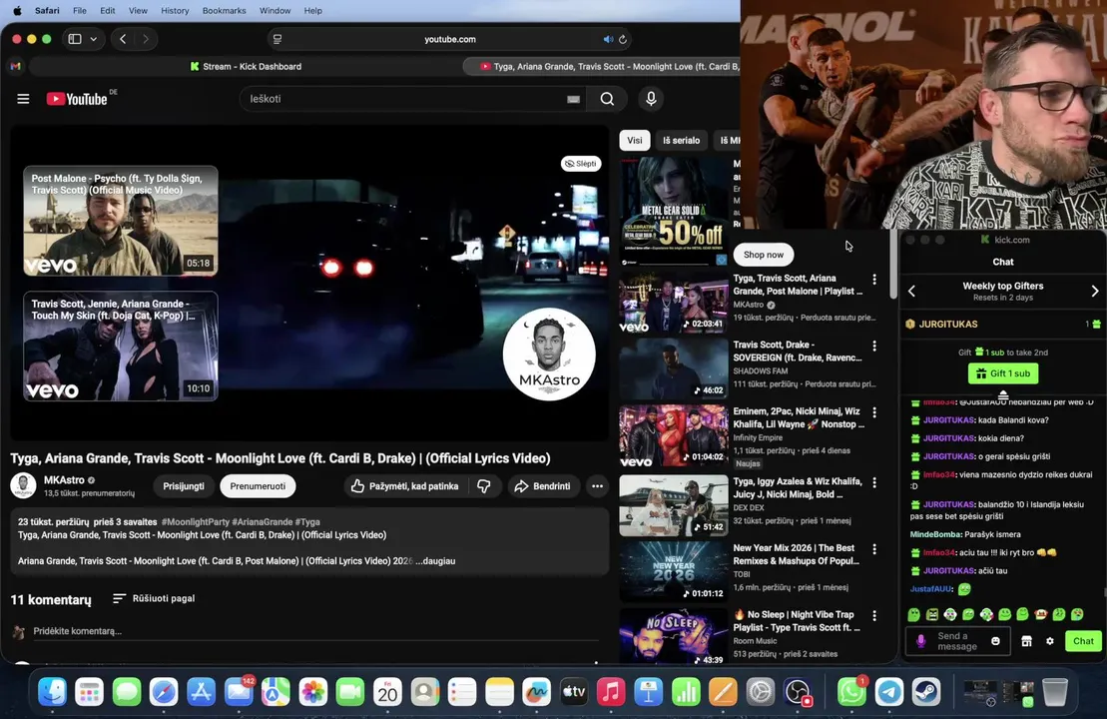
Task: Open options for Eminem, 2Pac Nonstop video
Action: 874,412
